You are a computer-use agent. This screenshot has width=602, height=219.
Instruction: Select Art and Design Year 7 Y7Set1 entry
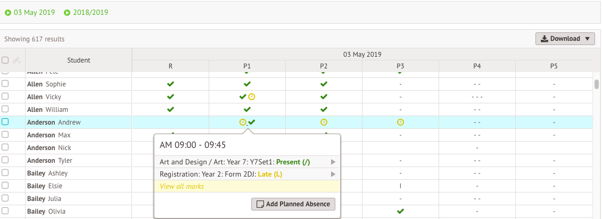coord(247,162)
